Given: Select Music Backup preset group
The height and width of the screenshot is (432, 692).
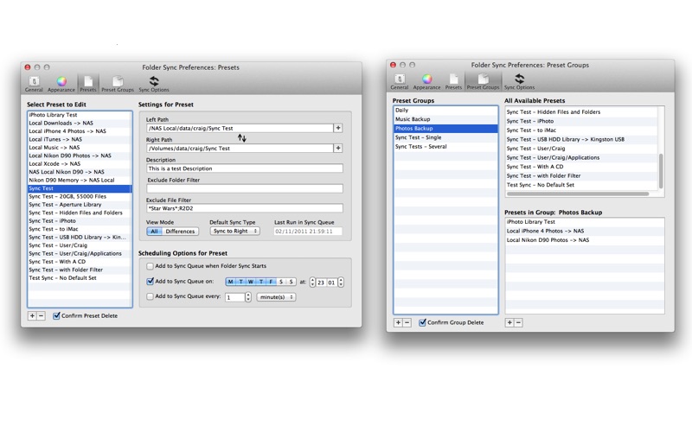Looking at the screenshot, I should [x=413, y=119].
